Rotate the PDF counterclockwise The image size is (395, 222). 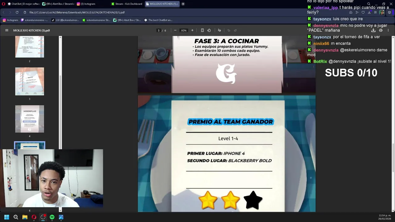(x=209, y=30)
